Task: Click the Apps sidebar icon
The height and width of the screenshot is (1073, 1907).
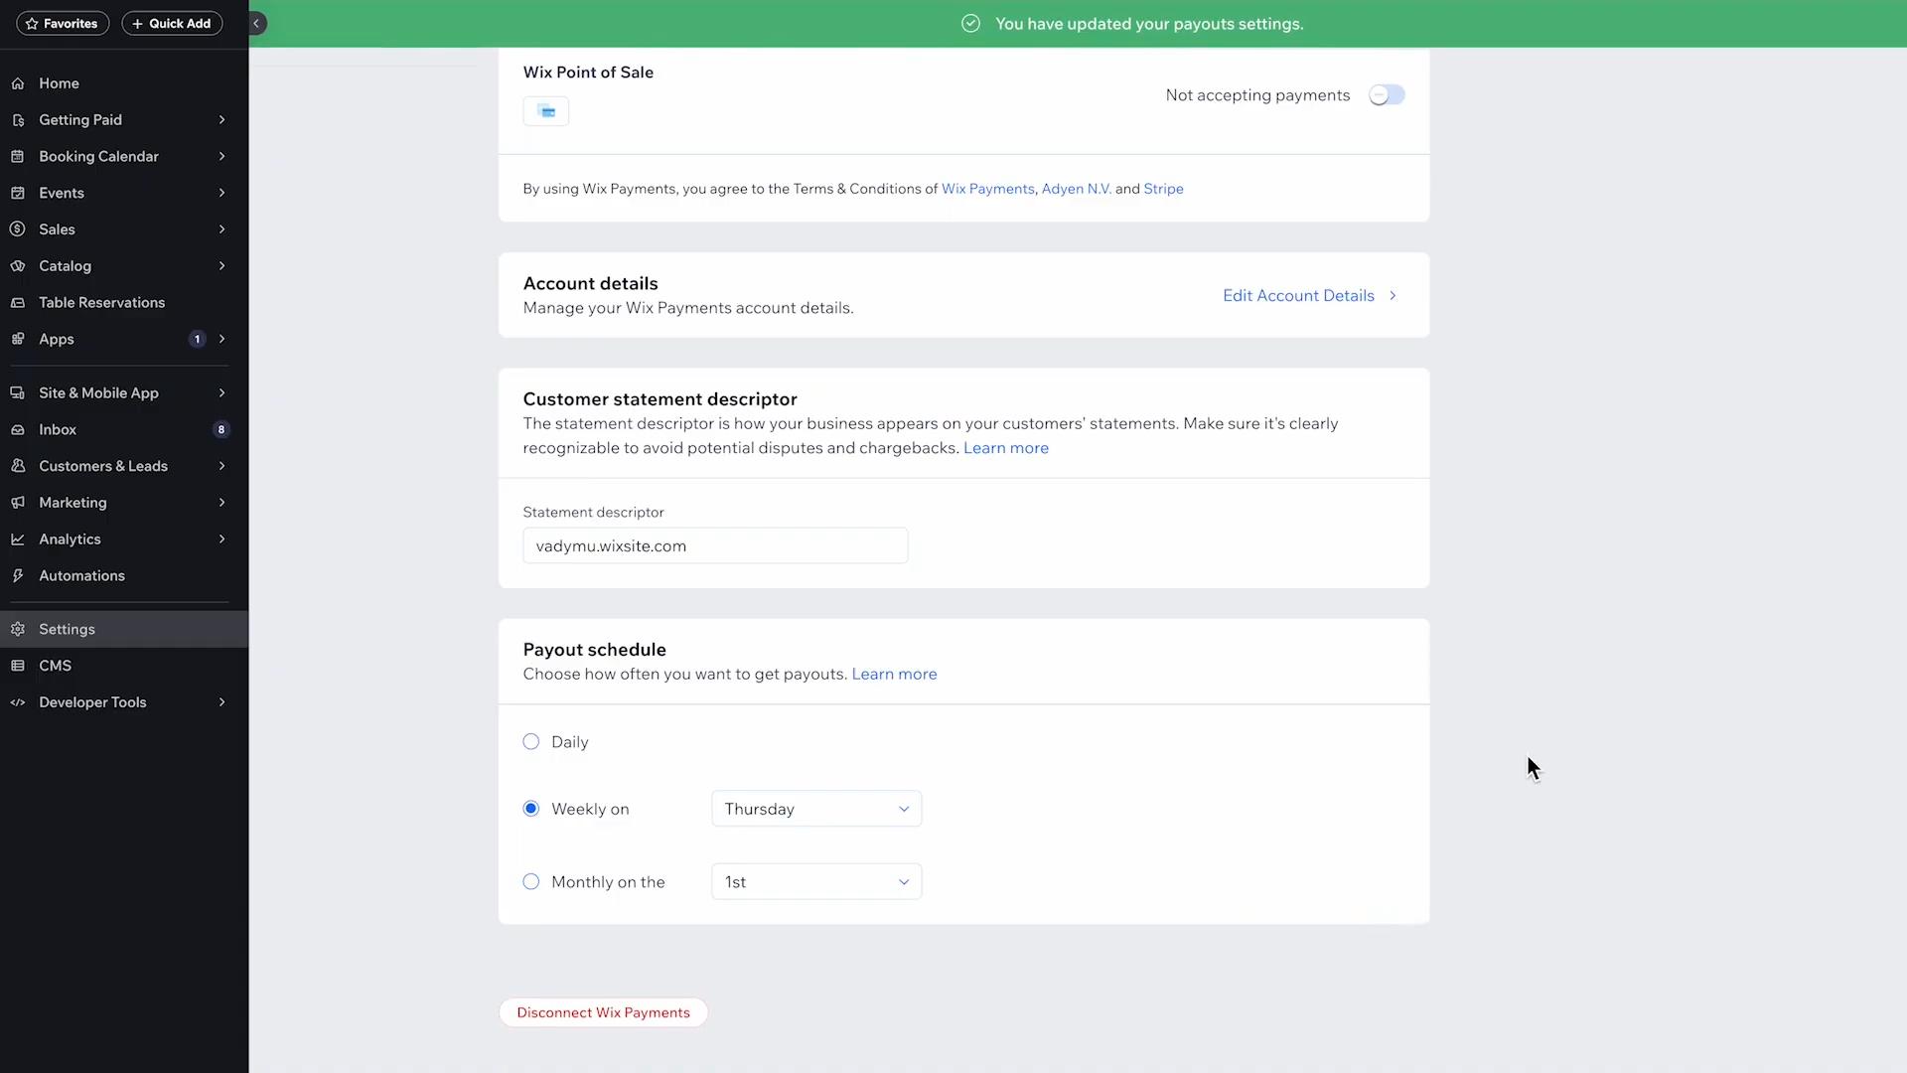Action: (18, 339)
